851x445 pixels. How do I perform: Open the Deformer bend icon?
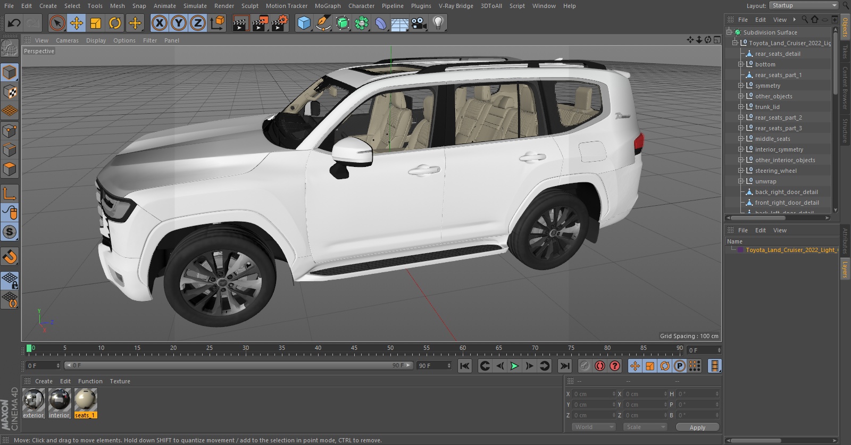[x=381, y=23]
